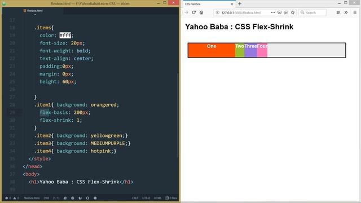Click the .items selector in code
This screenshot has height=203, width=361.
[43, 28]
